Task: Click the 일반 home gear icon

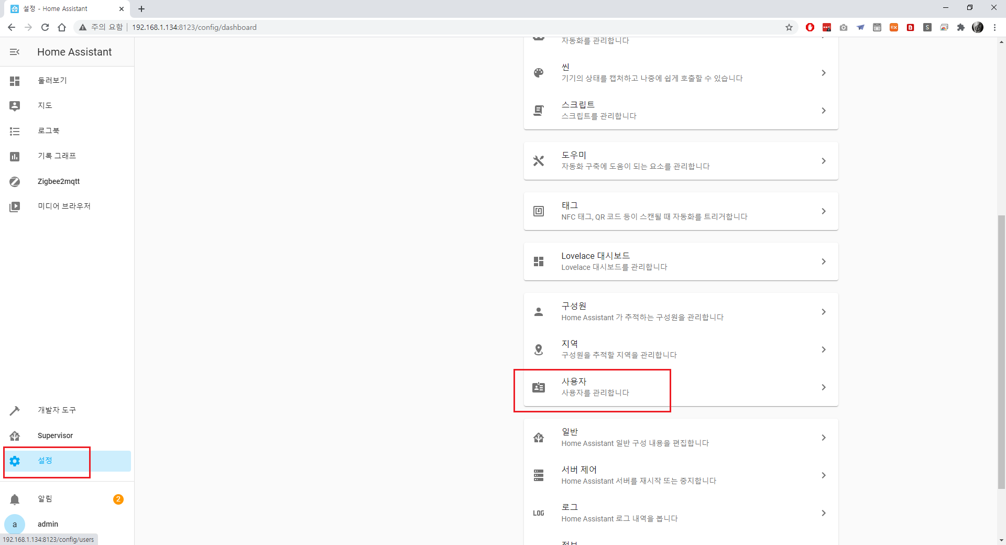Action: (539, 438)
